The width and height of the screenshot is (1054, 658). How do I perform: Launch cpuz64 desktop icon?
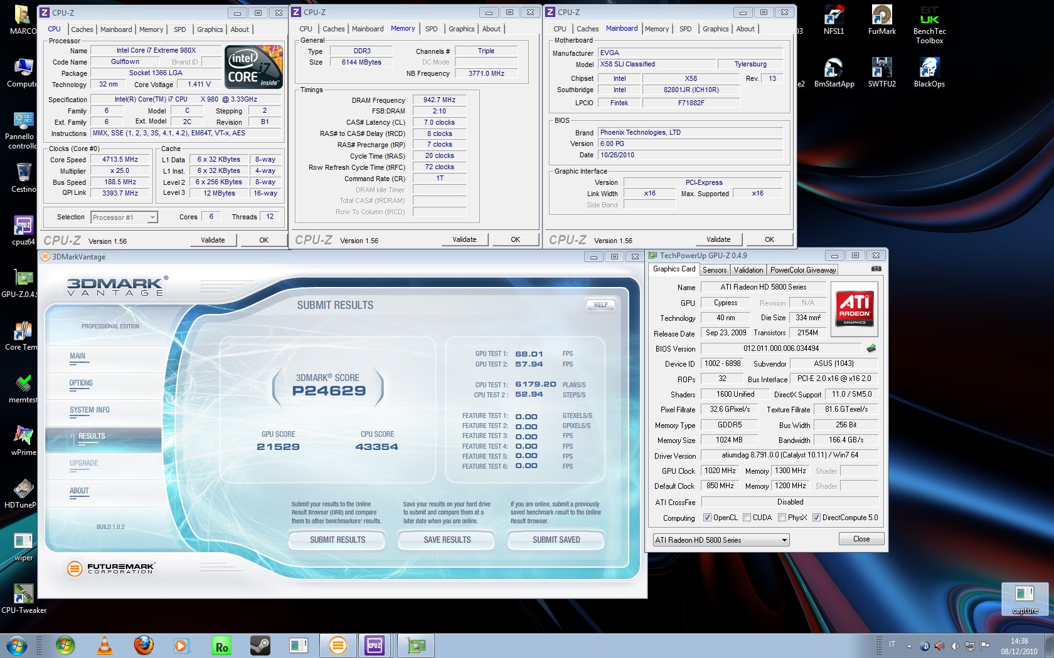[x=23, y=231]
